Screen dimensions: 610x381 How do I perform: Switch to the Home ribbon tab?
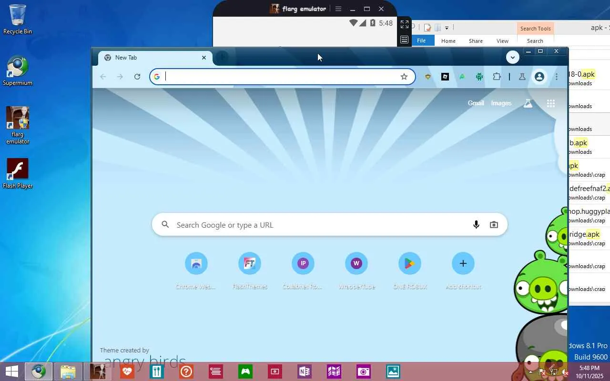coord(448,41)
